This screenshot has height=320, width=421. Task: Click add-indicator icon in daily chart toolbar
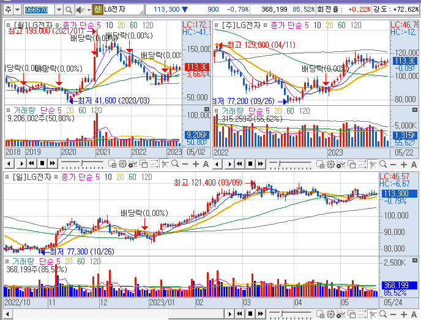click(x=341, y=314)
